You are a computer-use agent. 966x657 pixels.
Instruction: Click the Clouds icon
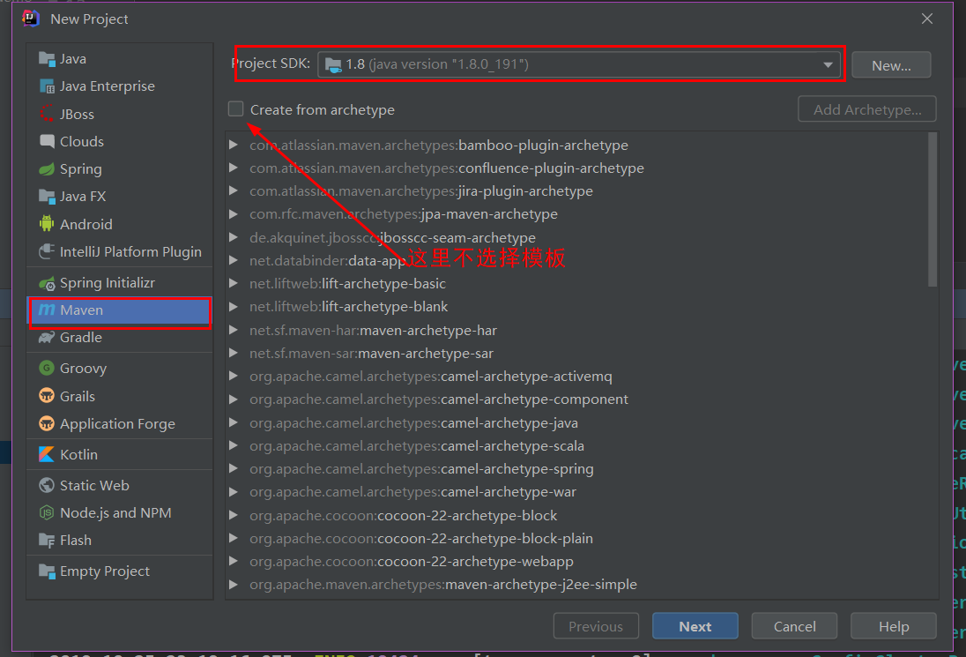point(47,141)
